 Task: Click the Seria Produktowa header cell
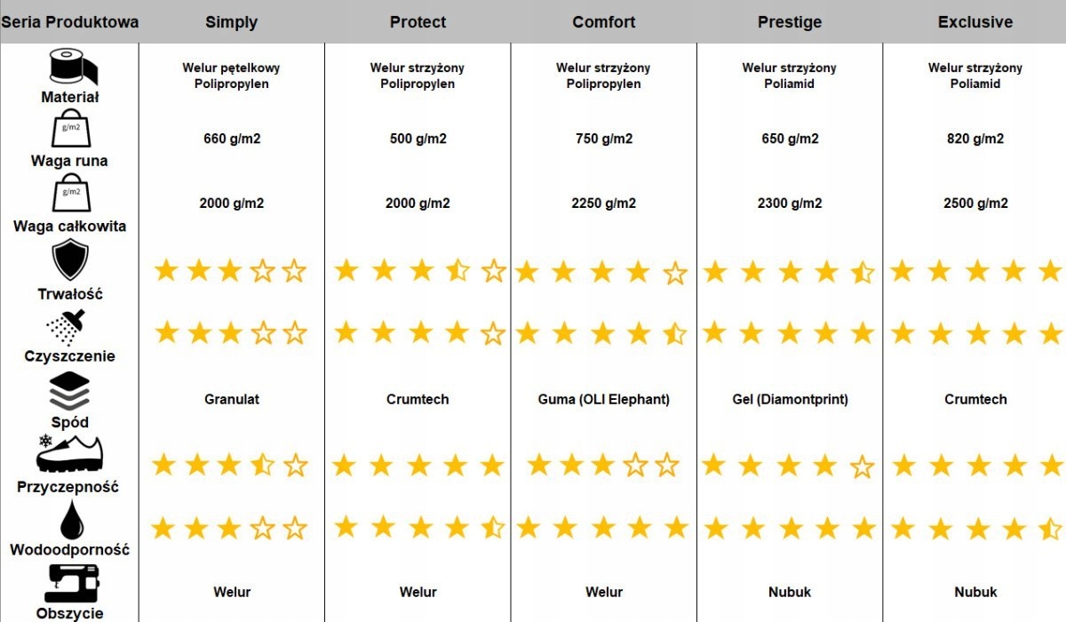pos(69,22)
